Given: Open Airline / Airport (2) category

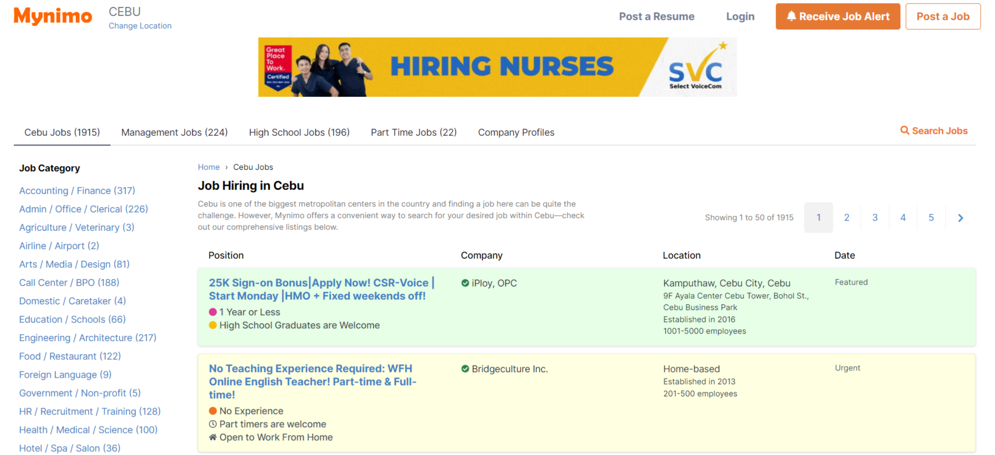Looking at the screenshot, I should 59,246.
